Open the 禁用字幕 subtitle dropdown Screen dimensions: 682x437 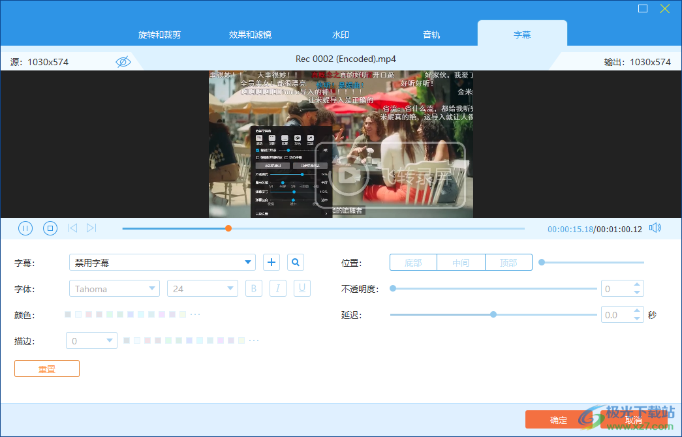[x=162, y=262]
